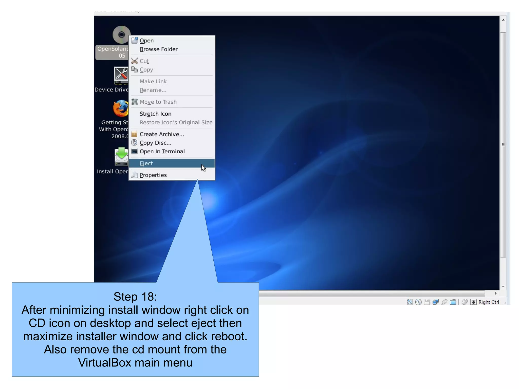
Task: Launch the Install OpenSolaris desktop icon
Action: click(x=121, y=157)
